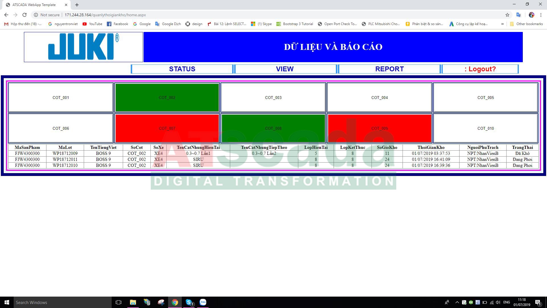Open the REPORT page

[389, 69]
